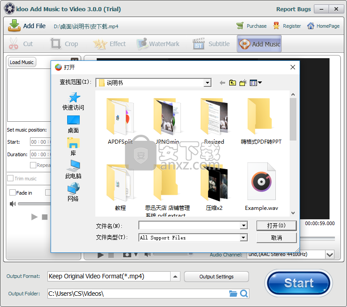The height and width of the screenshot is (307, 347).
Task: Open the Purchase cart icon
Action: tap(240, 26)
